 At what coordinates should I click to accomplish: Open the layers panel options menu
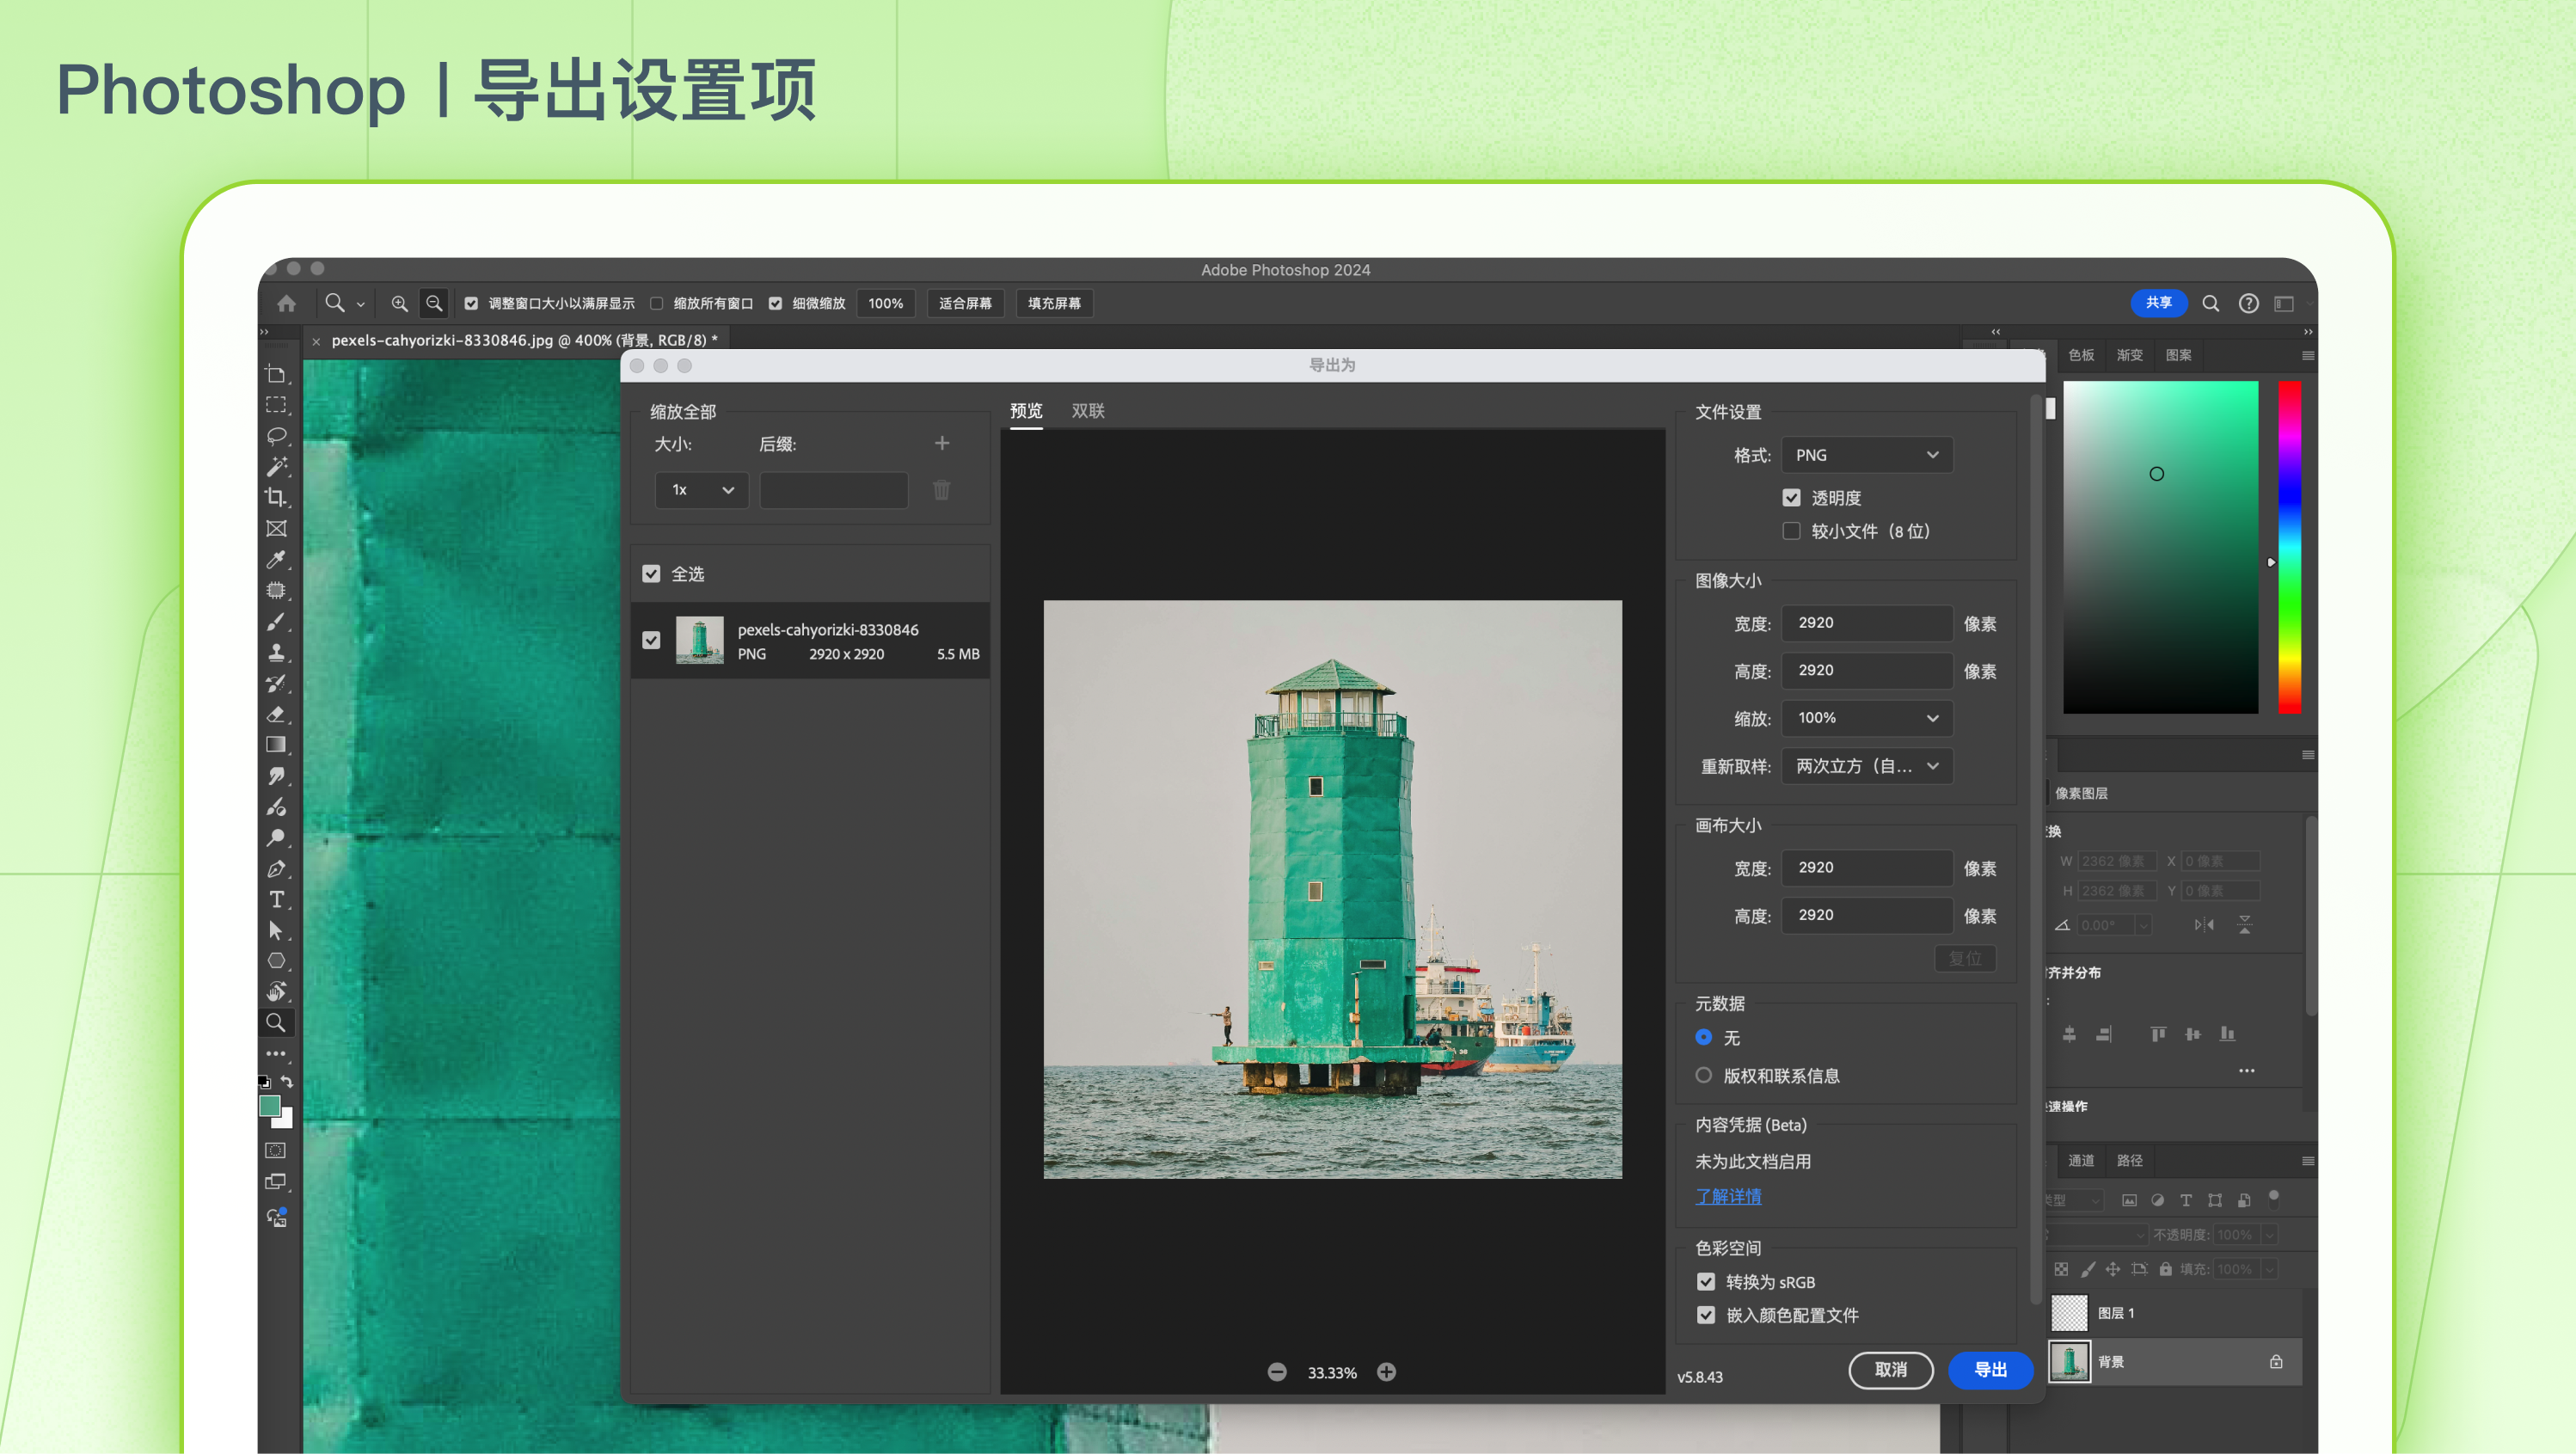[2308, 1161]
